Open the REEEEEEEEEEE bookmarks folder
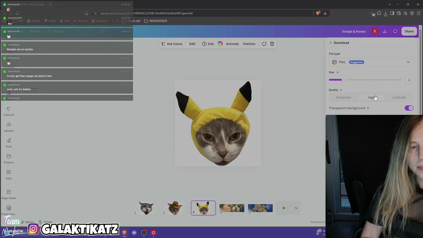Screen dimensions: 423x238 click(x=156, y=21)
